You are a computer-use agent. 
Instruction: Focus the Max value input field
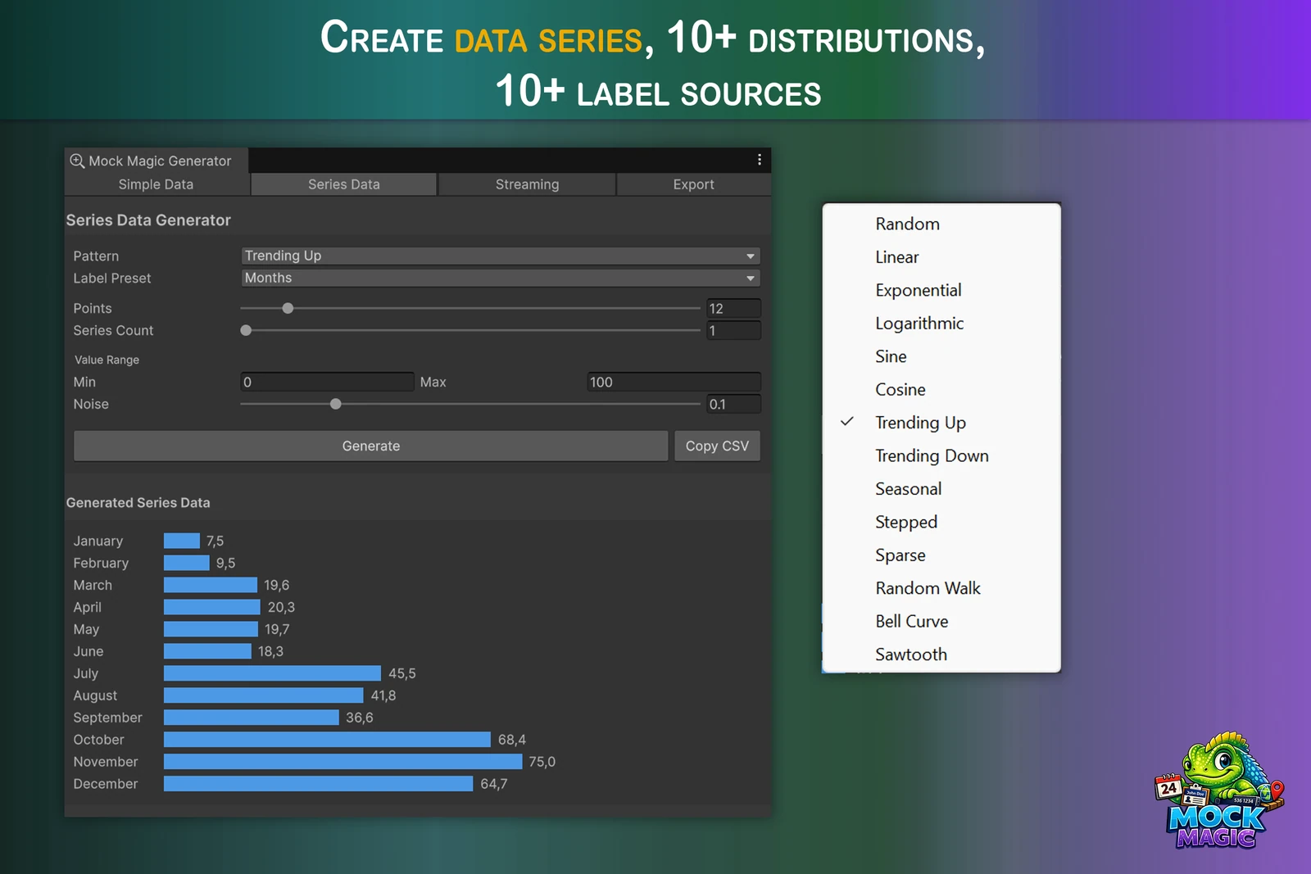pos(674,382)
